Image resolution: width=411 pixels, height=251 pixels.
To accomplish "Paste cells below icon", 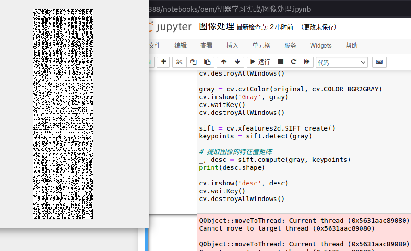I will [207, 62].
